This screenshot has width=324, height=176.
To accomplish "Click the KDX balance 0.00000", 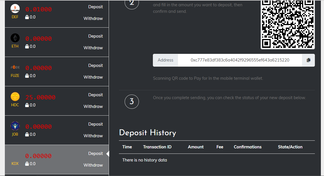I will coord(39,156).
